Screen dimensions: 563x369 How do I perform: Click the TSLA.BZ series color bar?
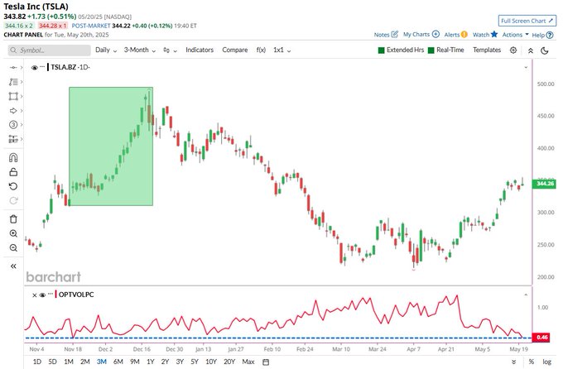tap(48, 67)
